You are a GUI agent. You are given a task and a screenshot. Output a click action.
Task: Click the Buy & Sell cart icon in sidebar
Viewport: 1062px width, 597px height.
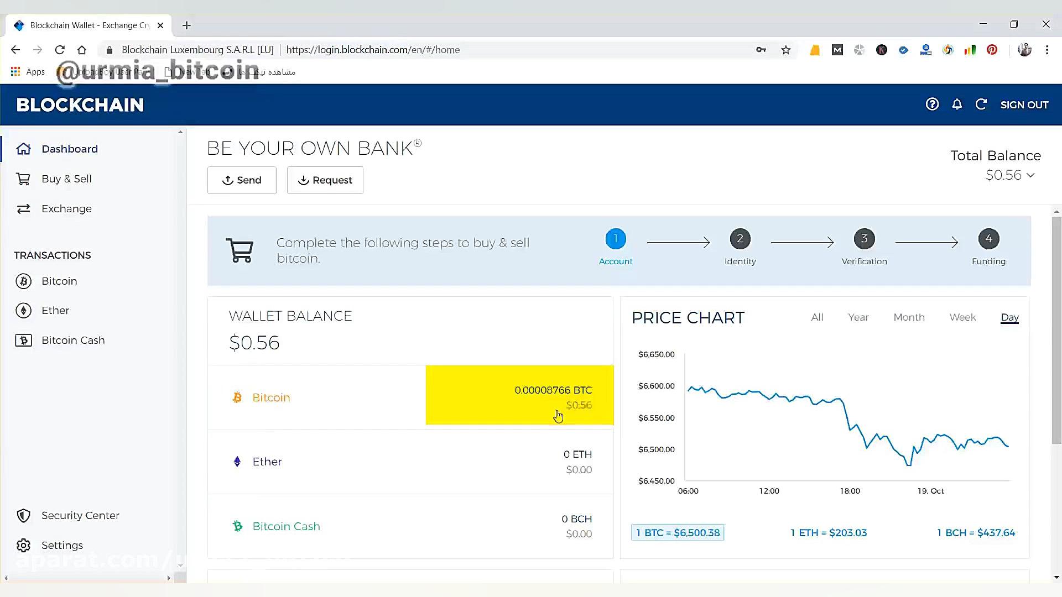[23, 179]
